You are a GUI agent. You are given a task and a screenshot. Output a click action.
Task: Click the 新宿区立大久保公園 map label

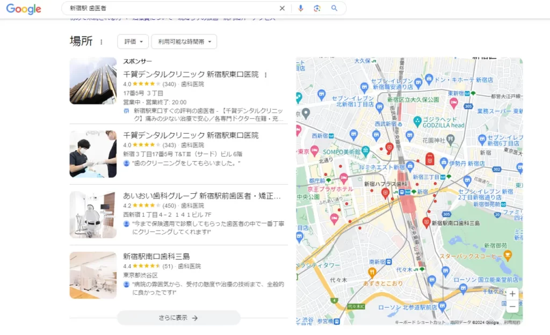pyautogui.click(x=413, y=100)
